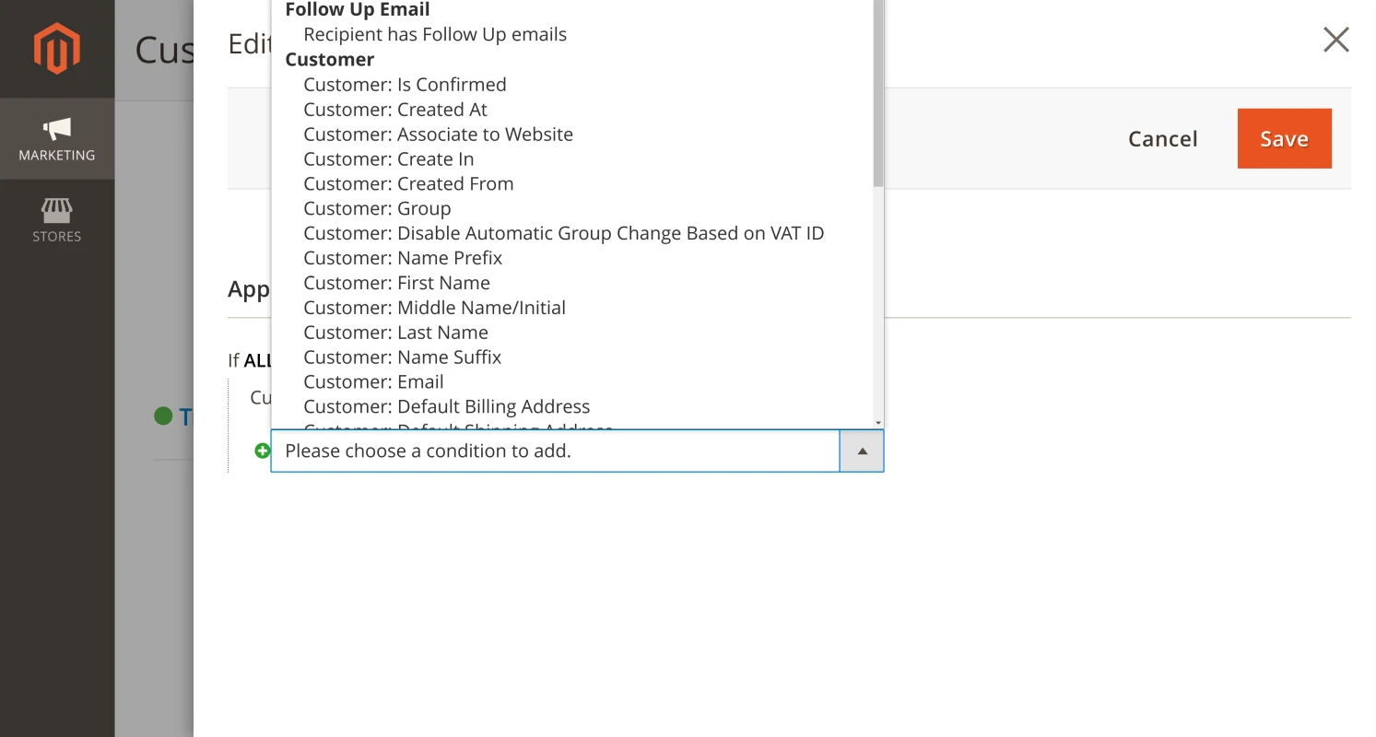Click the Magento logo icon
This screenshot has width=1376, height=737.
(x=57, y=47)
